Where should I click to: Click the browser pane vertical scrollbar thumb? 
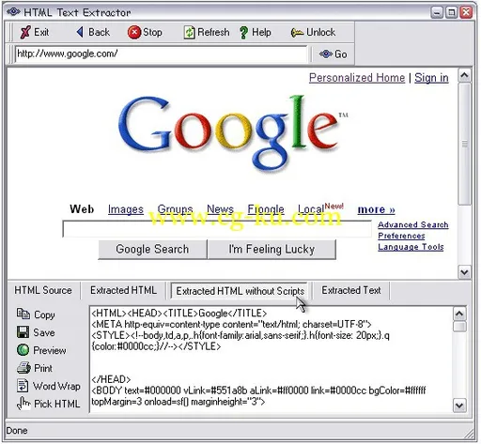pyautogui.click(x=465, y=144)
